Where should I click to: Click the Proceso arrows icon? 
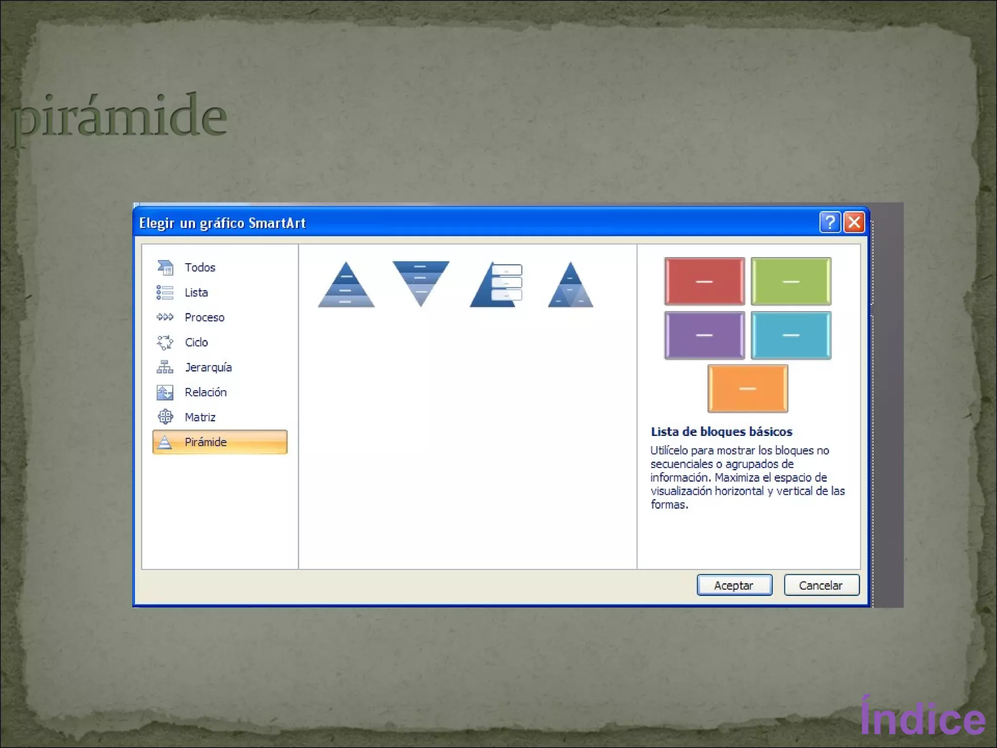[x=165, y=317]
